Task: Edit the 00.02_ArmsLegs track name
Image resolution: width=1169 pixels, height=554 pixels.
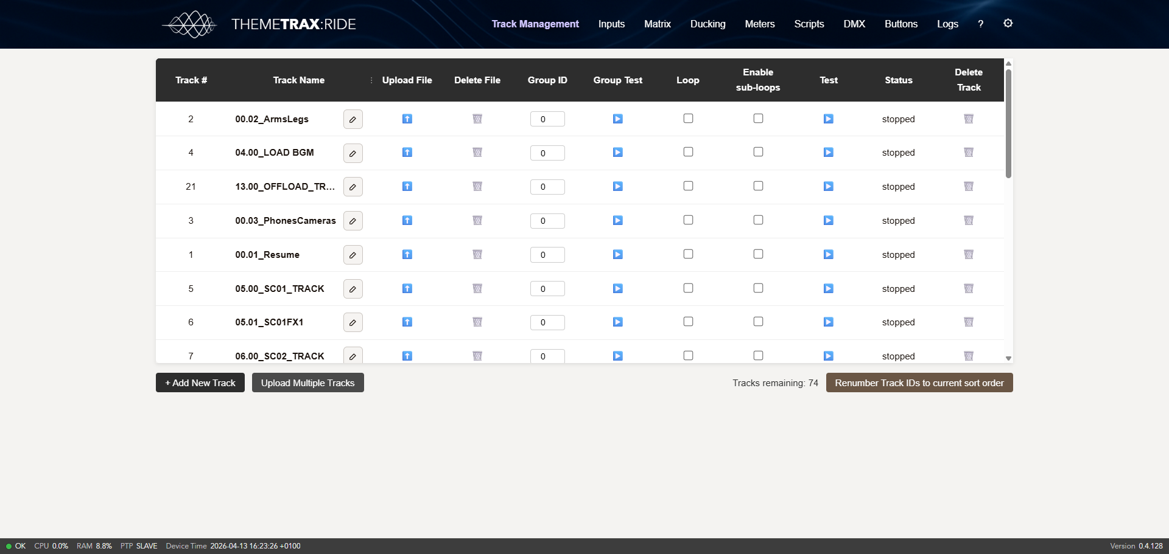Action: (x=353, y=119)
